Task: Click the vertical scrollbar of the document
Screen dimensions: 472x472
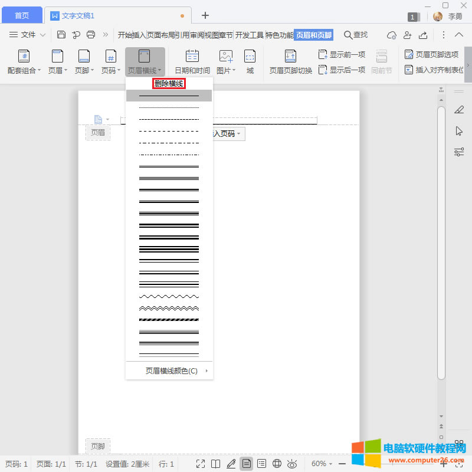Action: click(441, 236)
